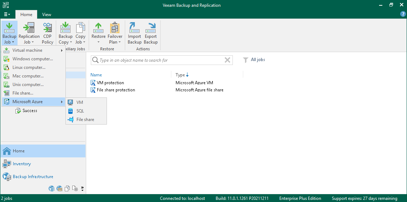
Task: Open the History view gear-document icon
Action: [x=75, y=188]
